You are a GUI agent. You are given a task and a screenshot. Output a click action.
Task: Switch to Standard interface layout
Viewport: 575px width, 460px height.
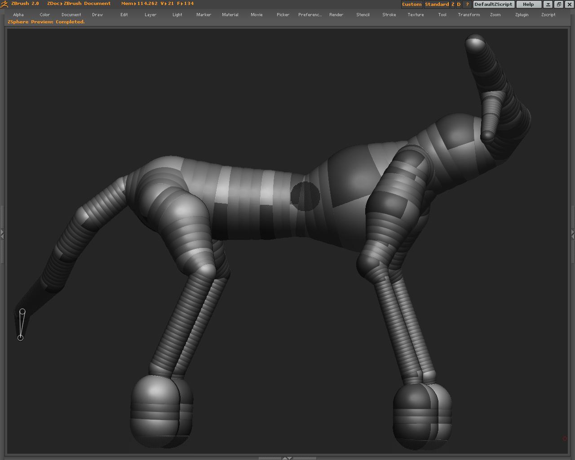pyautogui.click(x=437, y=4)
